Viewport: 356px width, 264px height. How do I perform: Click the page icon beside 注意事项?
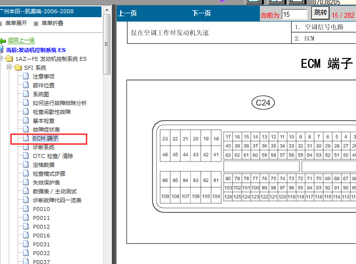(x=26, y=76)
